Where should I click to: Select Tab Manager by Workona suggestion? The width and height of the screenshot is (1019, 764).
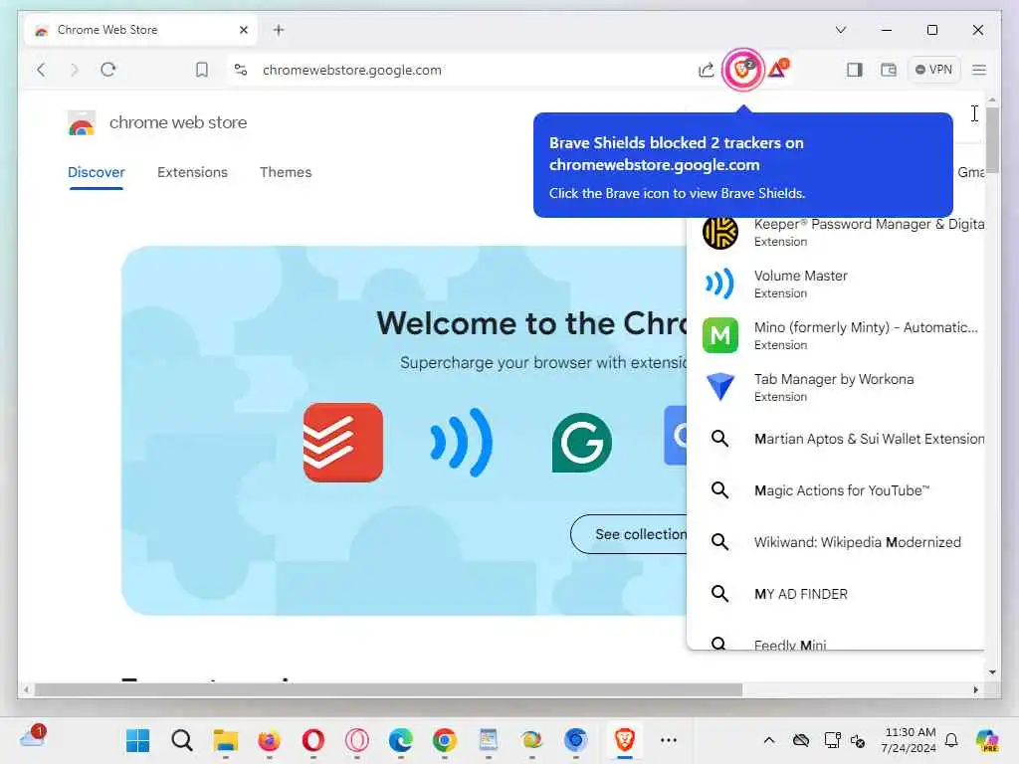pos(836,387)
